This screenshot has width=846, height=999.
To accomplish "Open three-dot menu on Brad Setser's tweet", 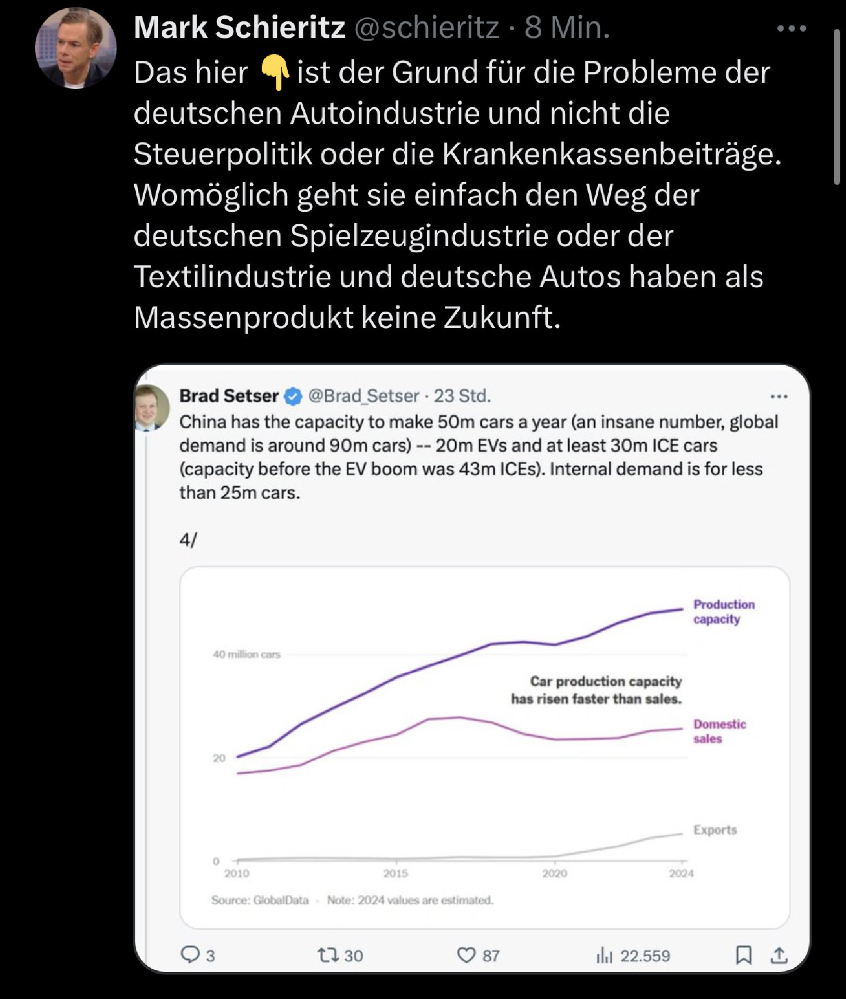I will tap(779, 397).
